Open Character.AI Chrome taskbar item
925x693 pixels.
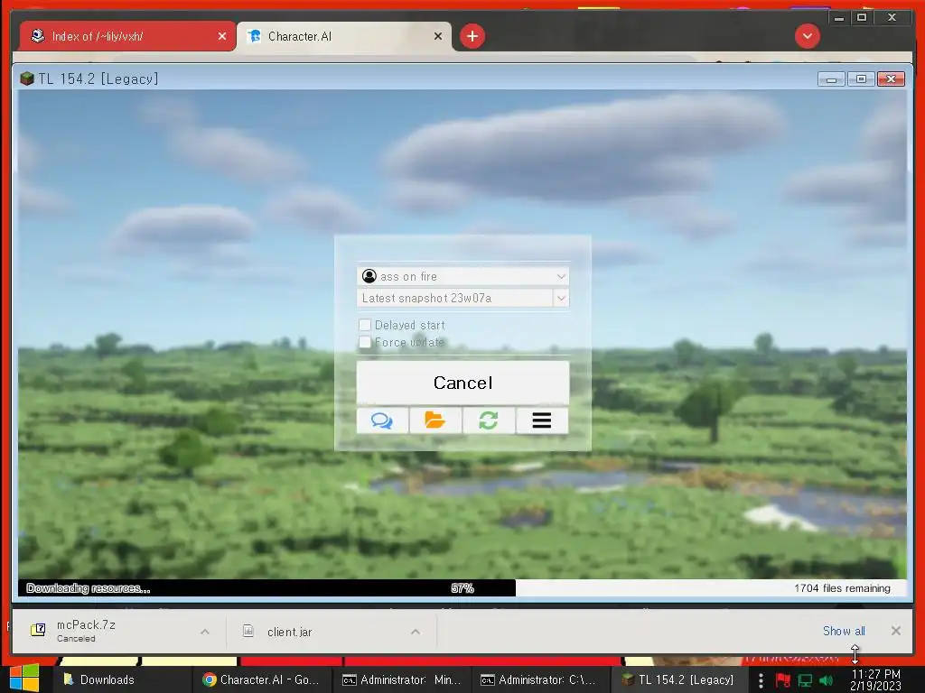[x=262, y=679]
